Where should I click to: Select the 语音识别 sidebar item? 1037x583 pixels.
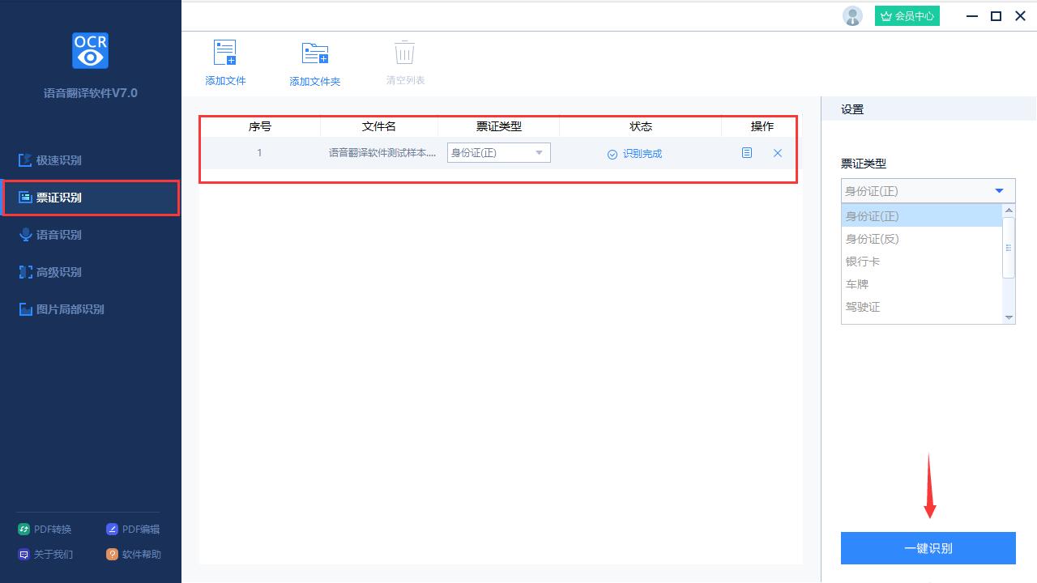pyautogui.click(x=58, y=235)
